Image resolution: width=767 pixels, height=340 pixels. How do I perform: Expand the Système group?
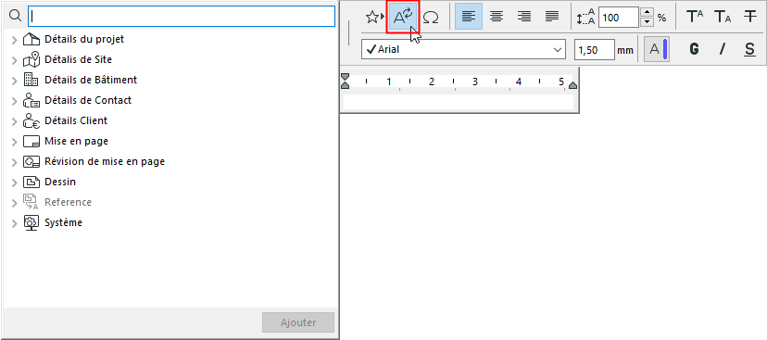(14, 223)
